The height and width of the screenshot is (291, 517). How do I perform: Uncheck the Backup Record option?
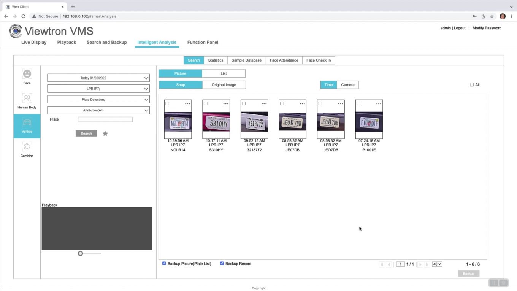(222, 263)
